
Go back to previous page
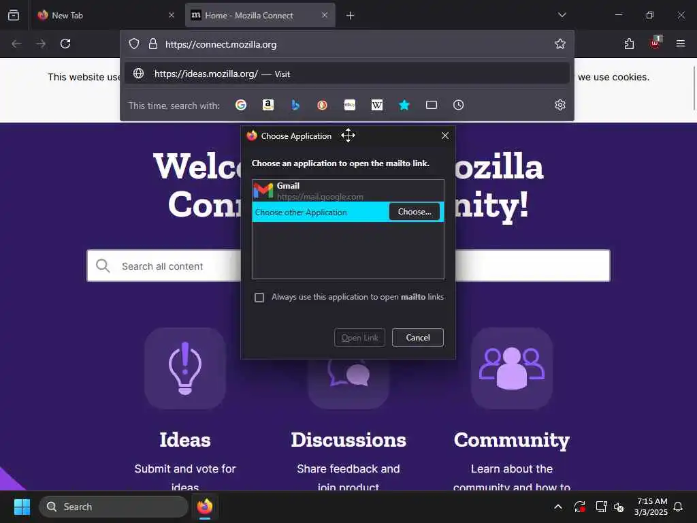tap(16, 44)
